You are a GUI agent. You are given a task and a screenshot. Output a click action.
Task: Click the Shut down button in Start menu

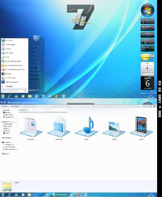point(33,91)
